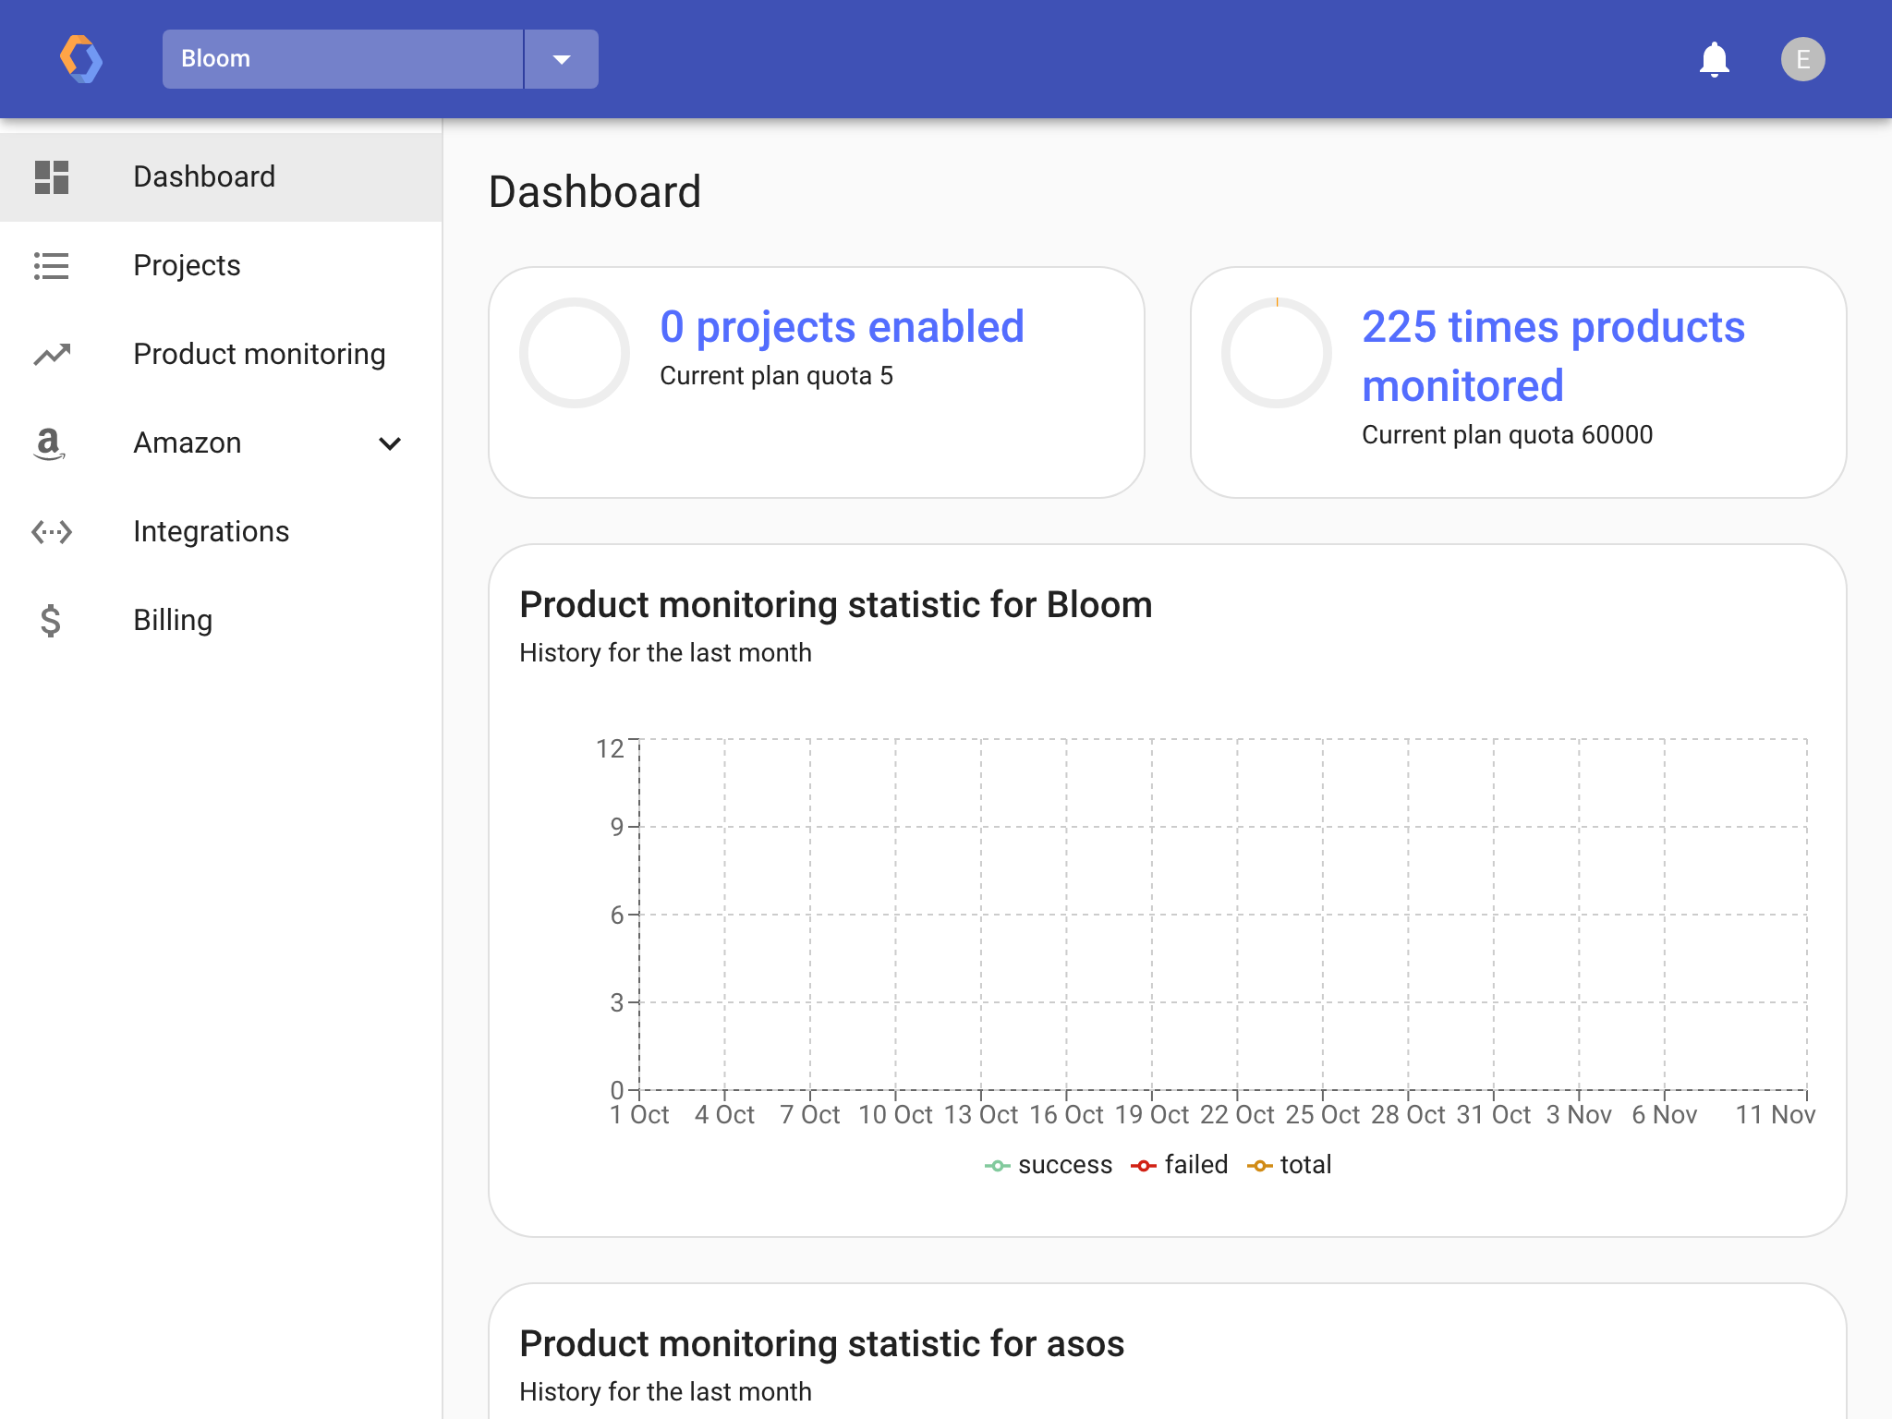Click the Product monitoring trend icon
This screenshot has width=1892, height=1419.
(x=52, y=354)
